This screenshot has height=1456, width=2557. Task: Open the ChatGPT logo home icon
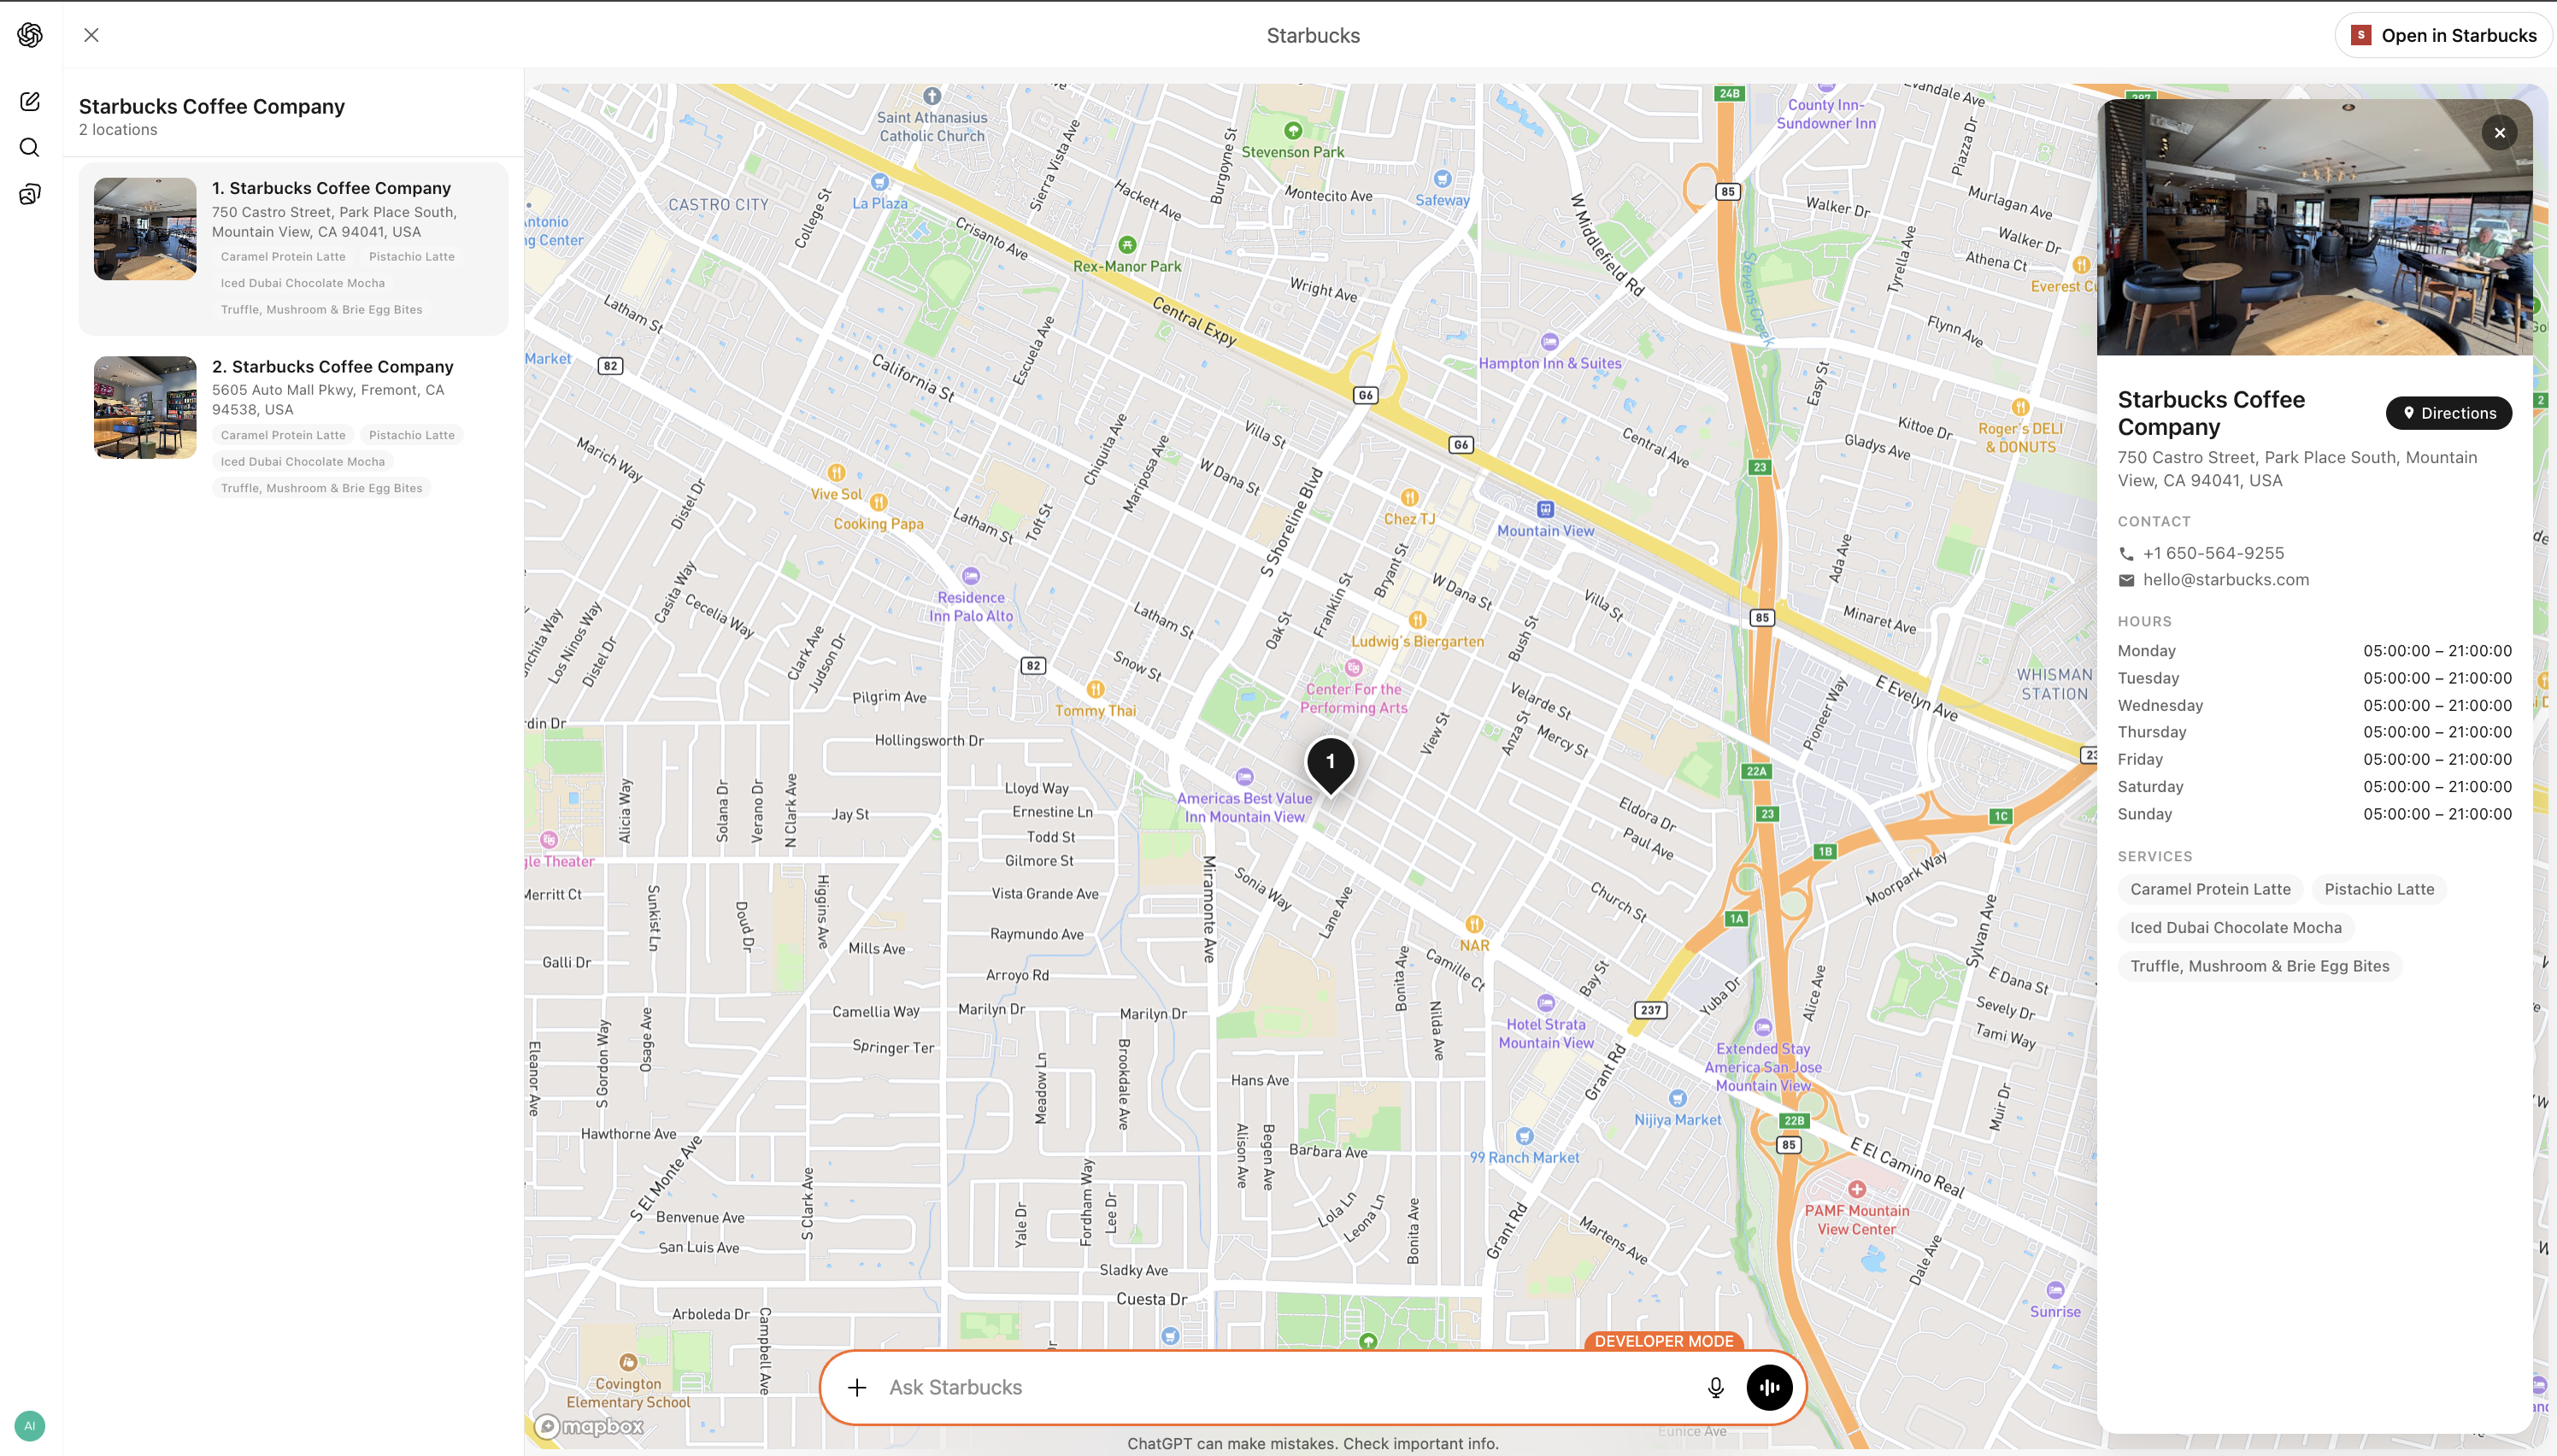pyautogui.click(x=30, y=35)
